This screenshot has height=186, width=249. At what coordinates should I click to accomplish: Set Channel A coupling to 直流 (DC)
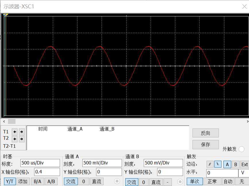click(x=97, y=181)
